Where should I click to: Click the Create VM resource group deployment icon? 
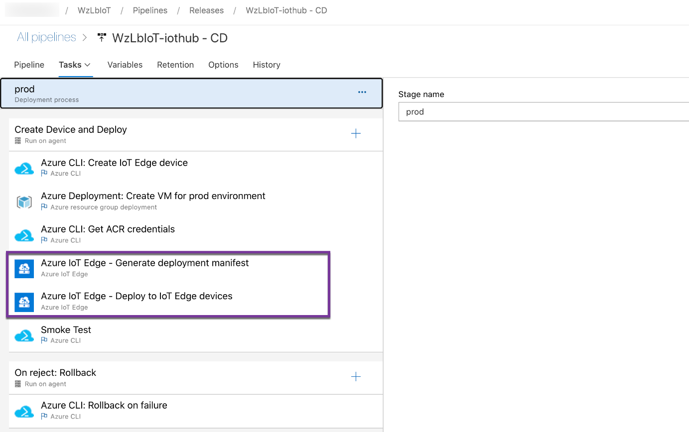24,202
